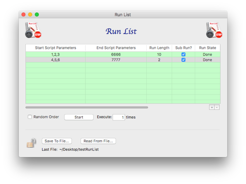Close the Run List window

23,14
